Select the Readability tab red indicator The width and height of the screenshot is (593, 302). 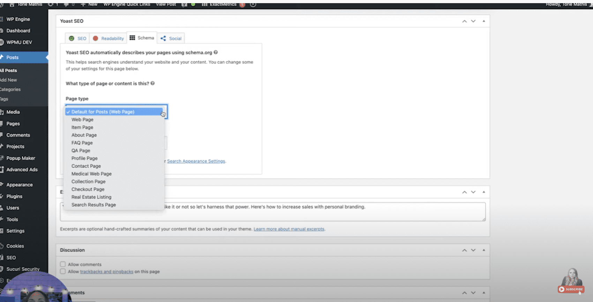pos(108,38)
